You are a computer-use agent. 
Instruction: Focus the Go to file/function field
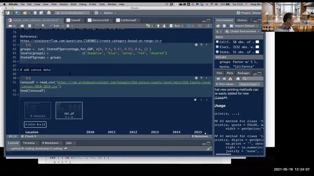point(72,13)
